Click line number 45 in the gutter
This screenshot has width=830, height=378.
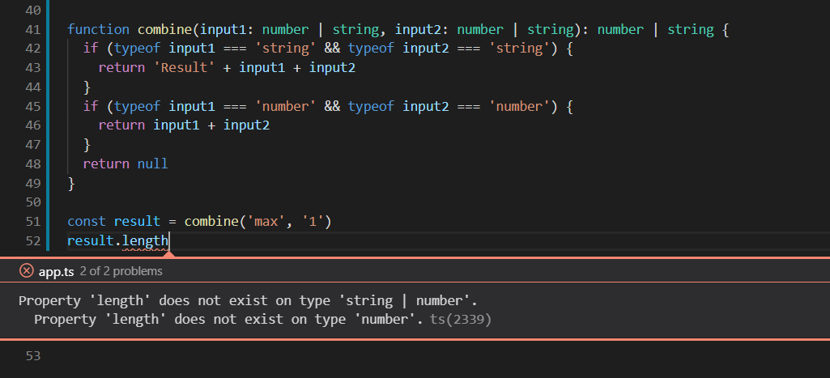click(x=33, y=106)
